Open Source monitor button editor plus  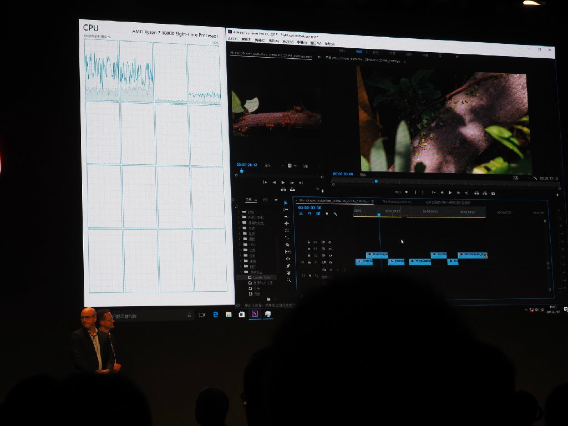(x=322, y=191)
